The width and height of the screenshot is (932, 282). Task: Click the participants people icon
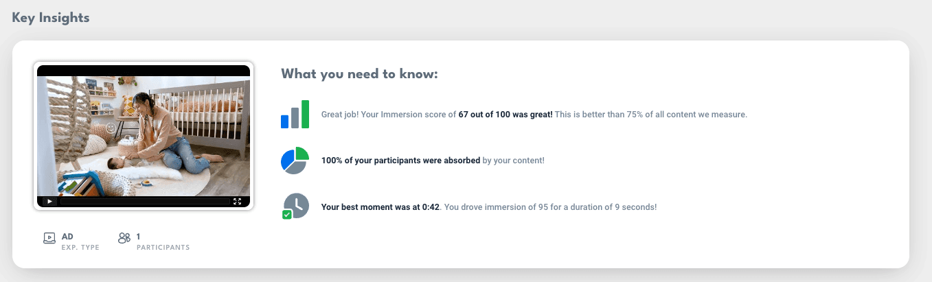pos(124,239)
